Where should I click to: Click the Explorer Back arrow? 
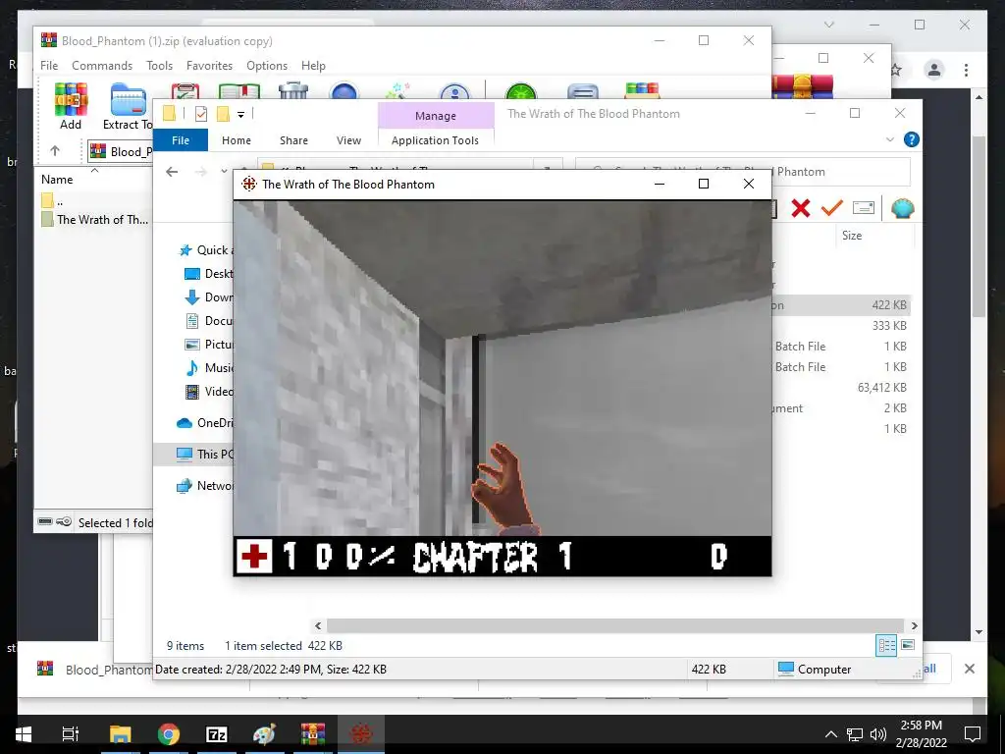172,171
